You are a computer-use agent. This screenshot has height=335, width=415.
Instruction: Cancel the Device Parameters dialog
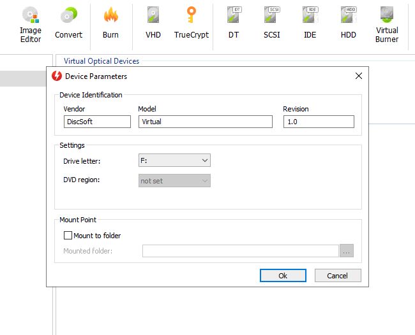(x=338, y=276)
